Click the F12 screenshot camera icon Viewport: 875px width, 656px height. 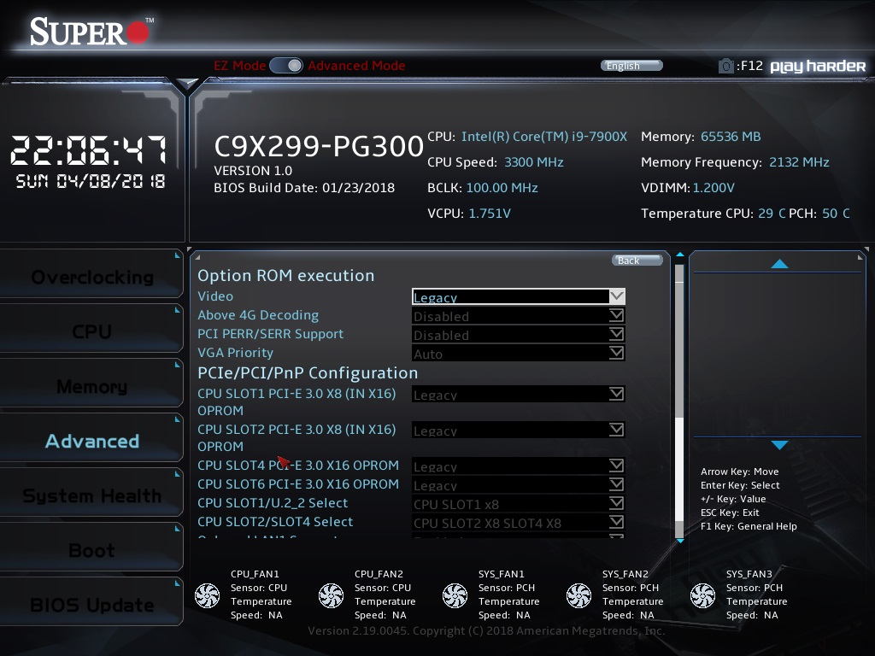(726, 66)
